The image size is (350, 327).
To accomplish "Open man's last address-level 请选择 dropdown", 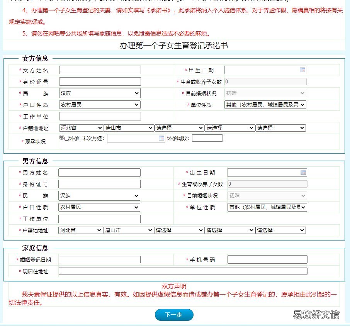I will pos(280,230).
